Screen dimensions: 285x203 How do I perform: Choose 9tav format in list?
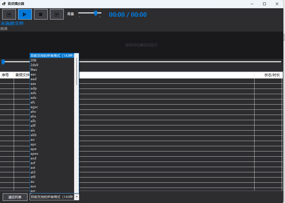pos(52,70)
